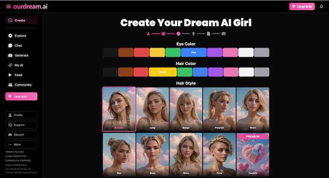Select the green eye color swatch
Image resolution: width=329 pixels, height=178 pixels.
click(x=173, y=52)
